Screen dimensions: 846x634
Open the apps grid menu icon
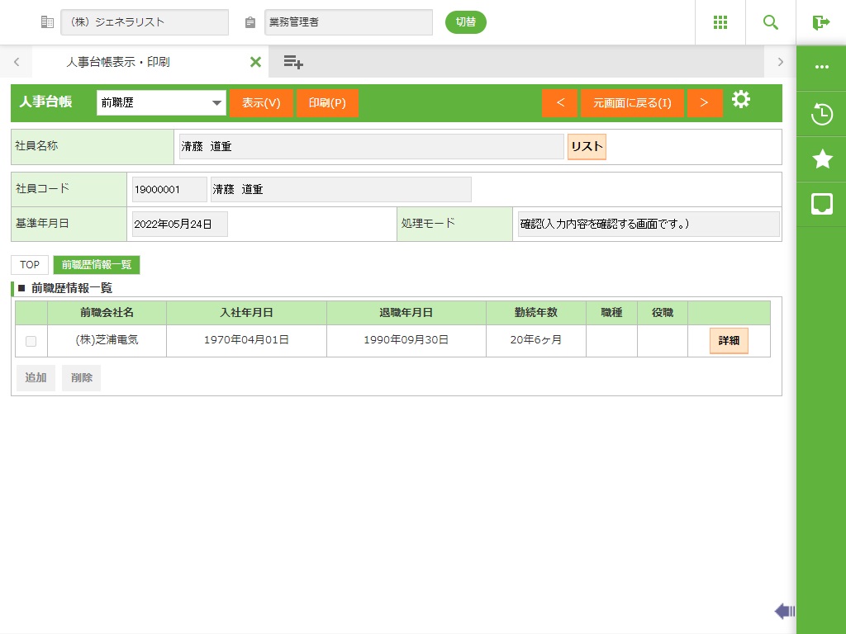(x=720, y=22)
